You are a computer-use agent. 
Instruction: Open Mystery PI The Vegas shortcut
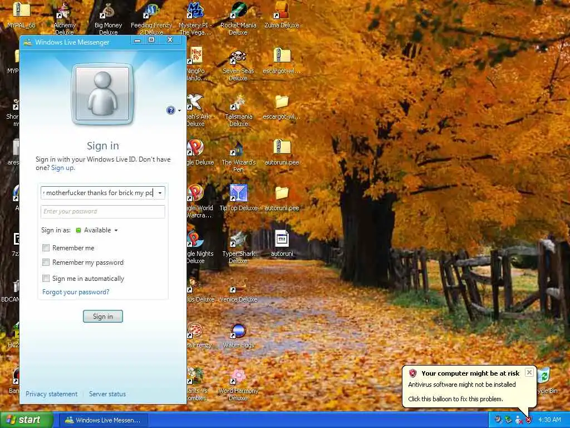click(195, 11)
